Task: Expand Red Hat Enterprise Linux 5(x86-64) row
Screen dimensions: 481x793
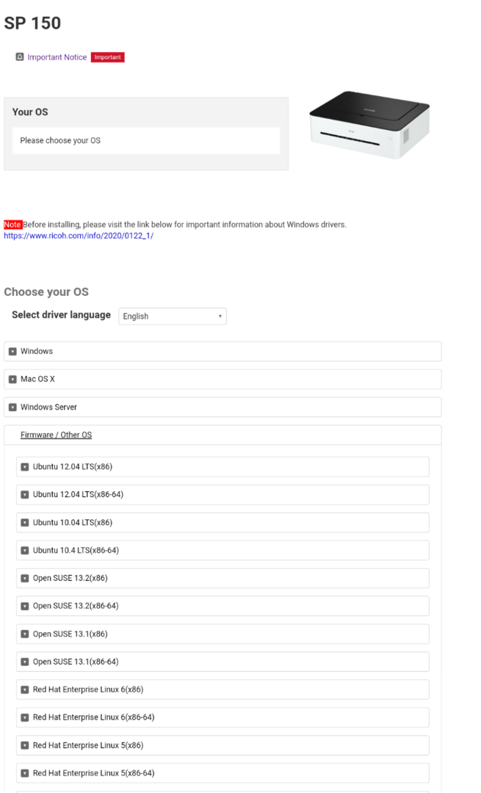Action: click(93, 773)
